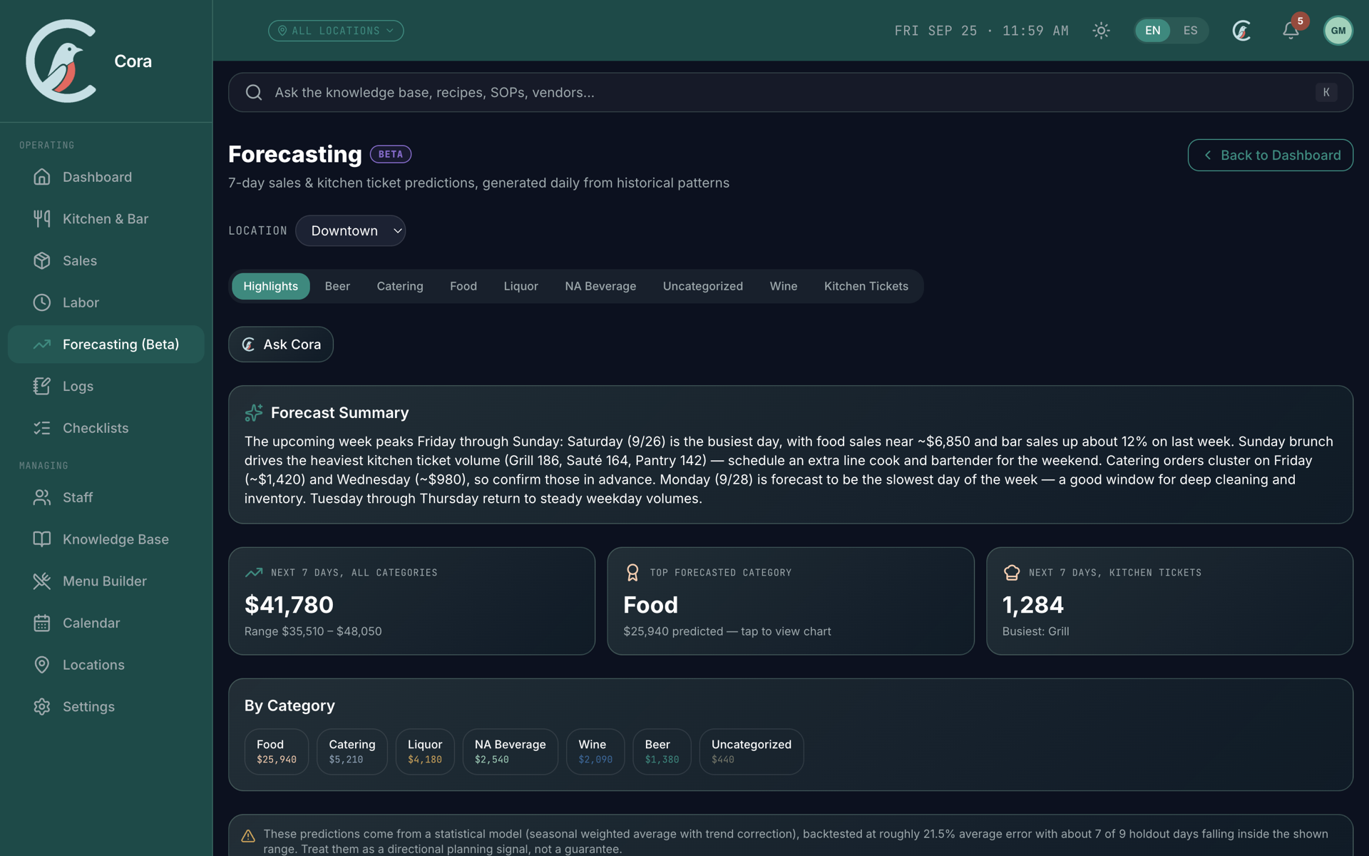This screenshot has width=1369, height=856.
Task: Open the GM user avatar
Action: [1338, 31]
